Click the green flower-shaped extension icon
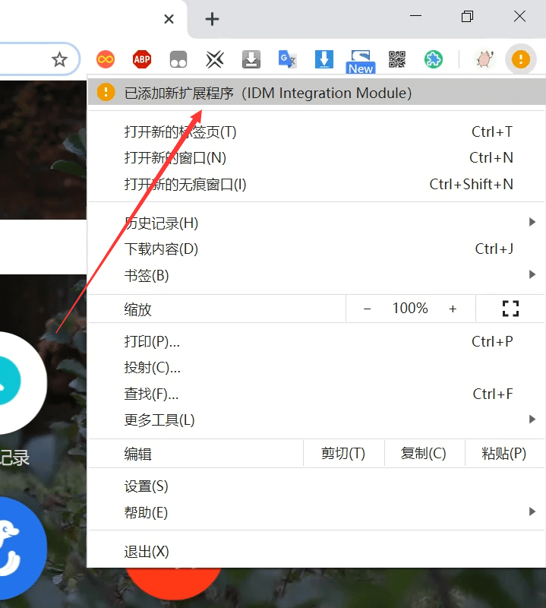This screenshot has width=546, height=608. coord(434,59)
